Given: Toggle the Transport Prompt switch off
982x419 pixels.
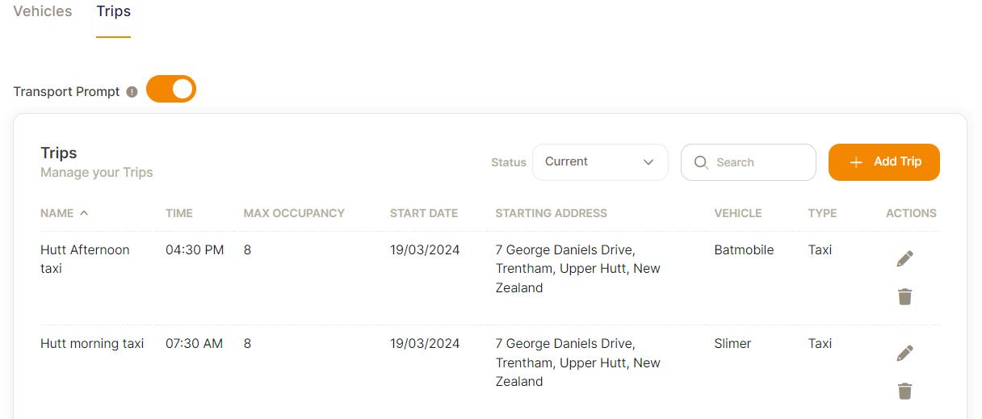Looking at the screenshot, I should (171, 89).
